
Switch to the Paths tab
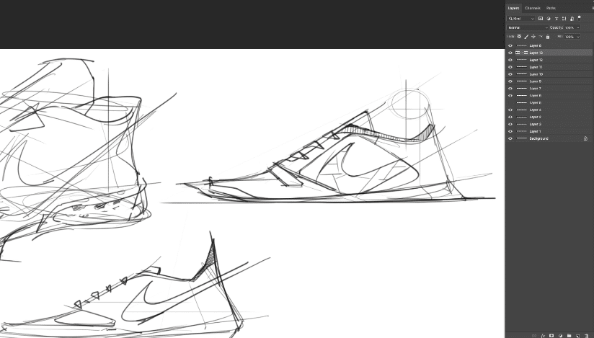click(551, 8)
